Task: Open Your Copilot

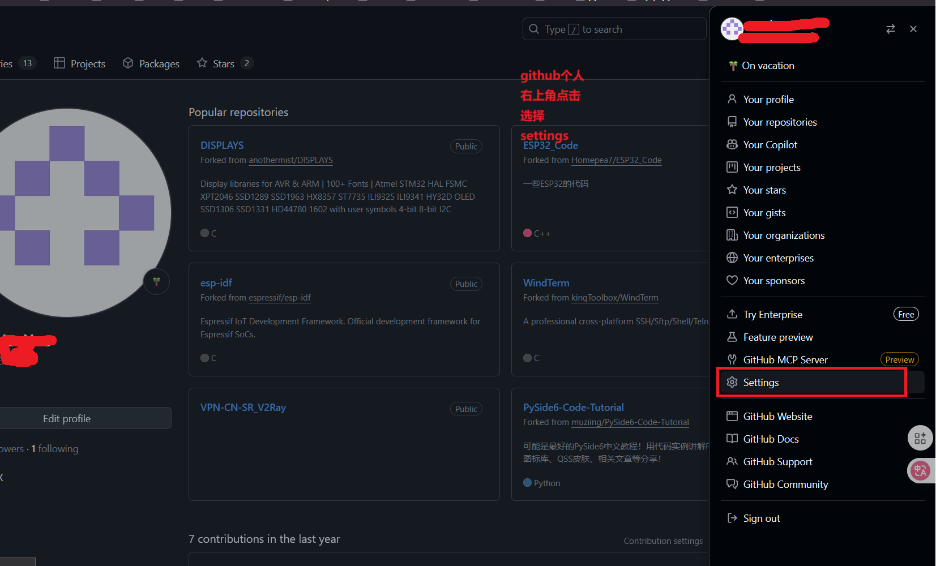Action: pos(822,145)
